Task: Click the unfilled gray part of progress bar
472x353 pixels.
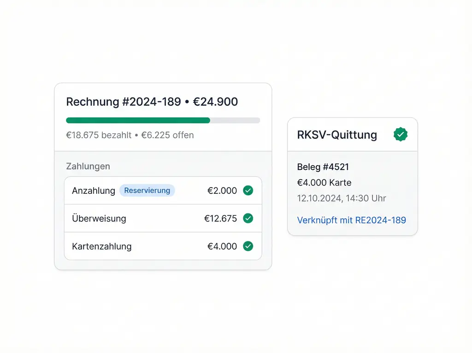Action: (235, 120)
